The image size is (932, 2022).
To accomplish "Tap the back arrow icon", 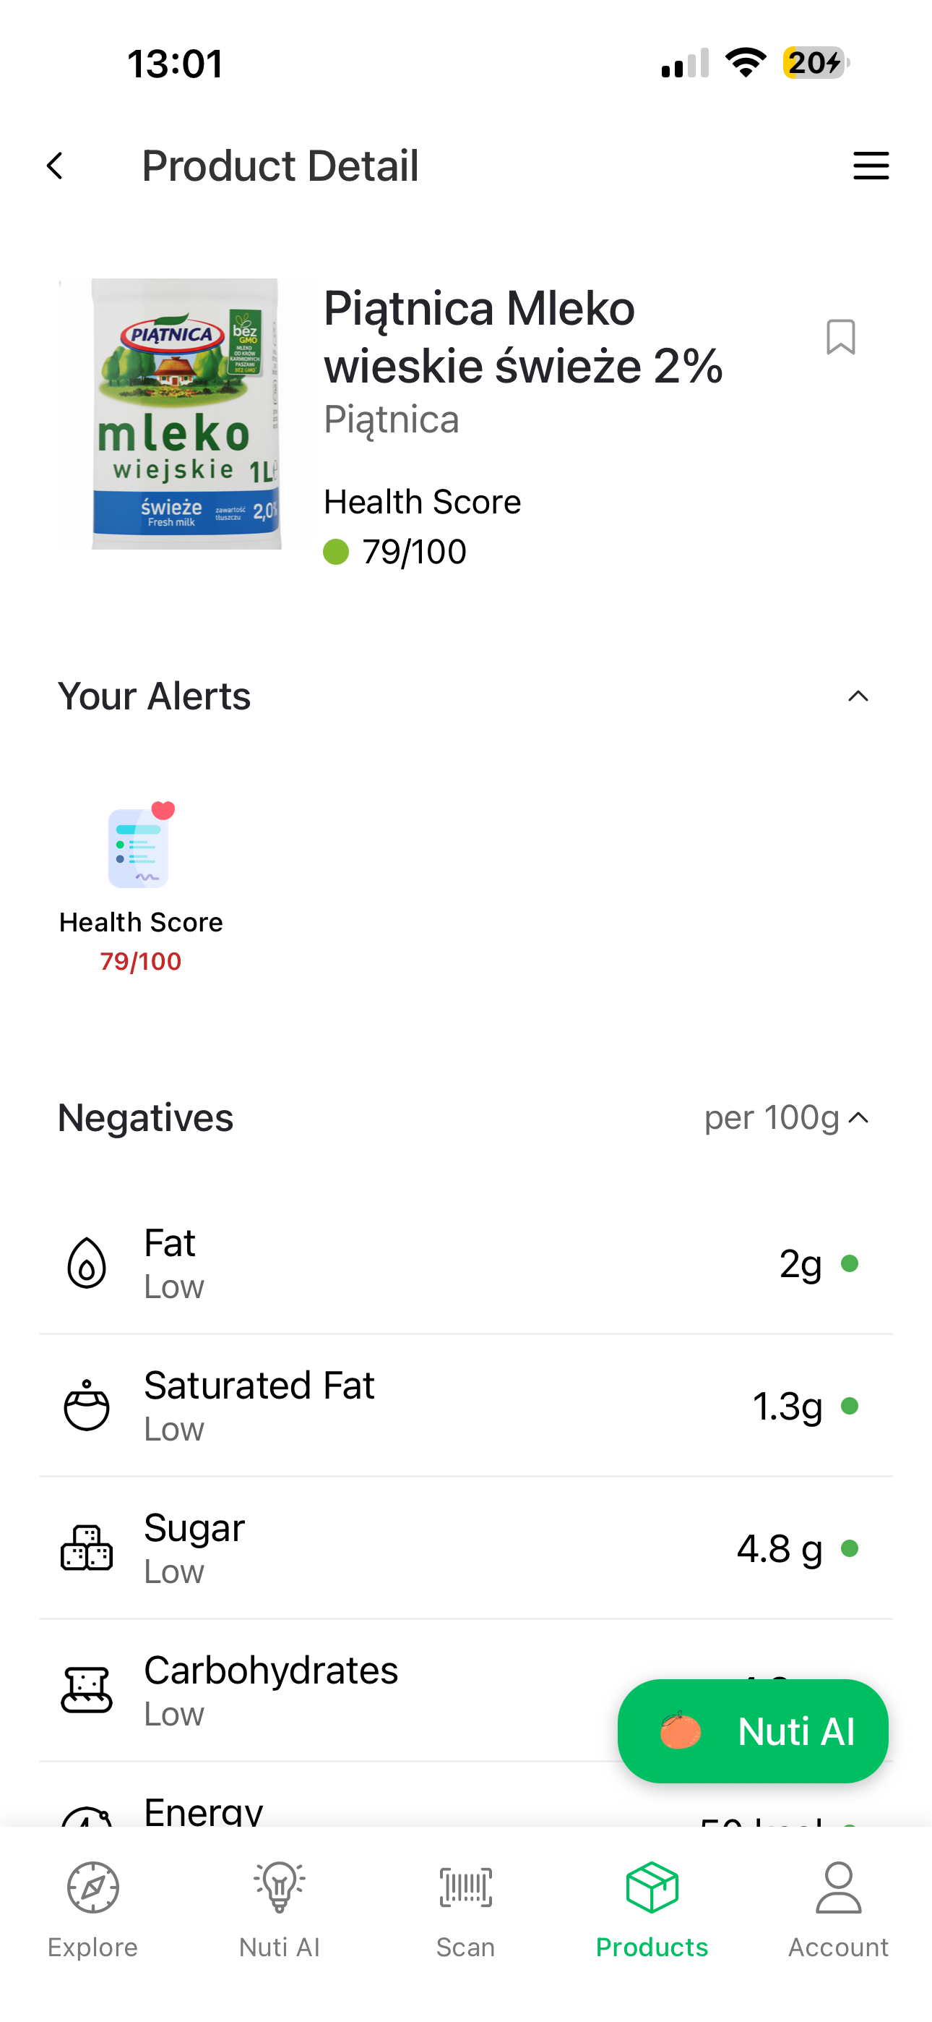I will point(55,166).
